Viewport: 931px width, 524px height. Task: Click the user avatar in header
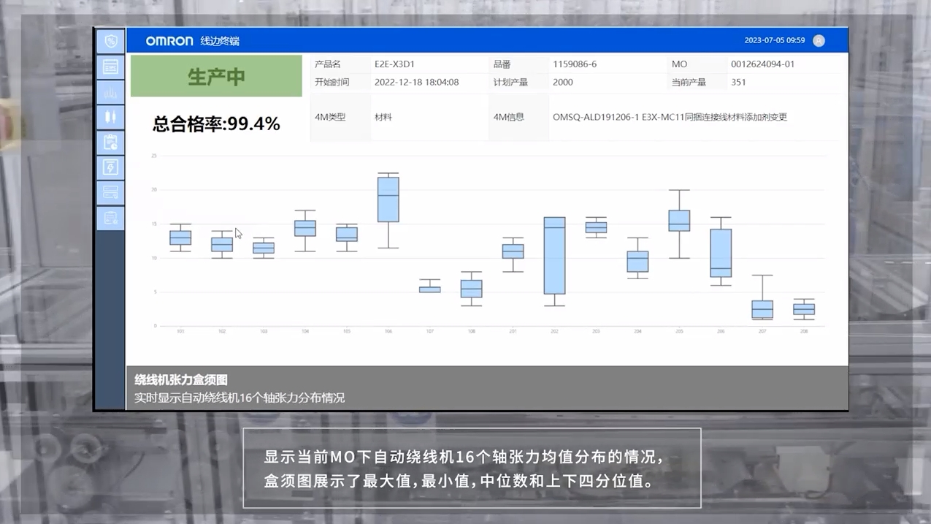click(x=819, y=41)
